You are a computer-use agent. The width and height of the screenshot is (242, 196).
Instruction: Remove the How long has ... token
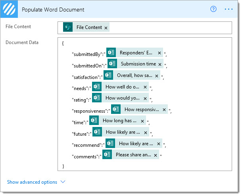(142, 121)
